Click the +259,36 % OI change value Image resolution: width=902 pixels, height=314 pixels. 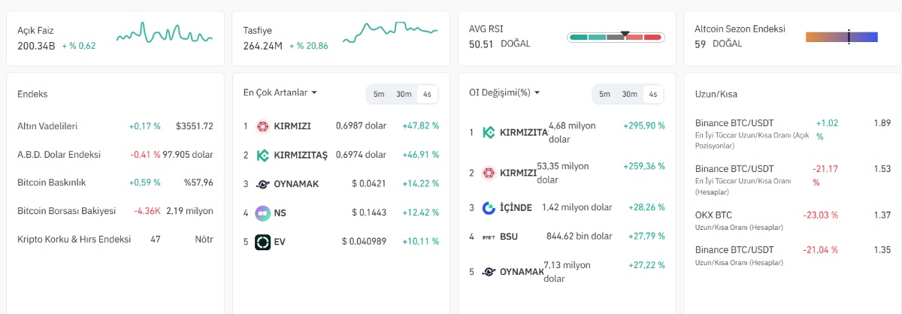(x=643, y=166)
